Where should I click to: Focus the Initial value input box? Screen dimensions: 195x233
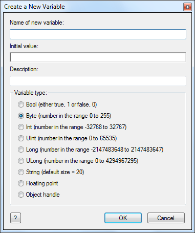pos(98,57)
